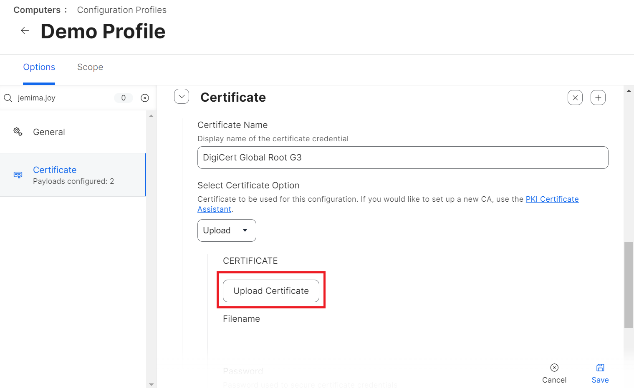Switch to the Scope tab
The width and height of the screenshot is (634, 388).
(x=90, y=67)
